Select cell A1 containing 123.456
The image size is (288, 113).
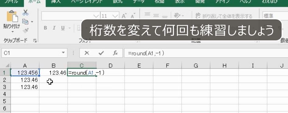pyautogui.click(x=25, y=73)
